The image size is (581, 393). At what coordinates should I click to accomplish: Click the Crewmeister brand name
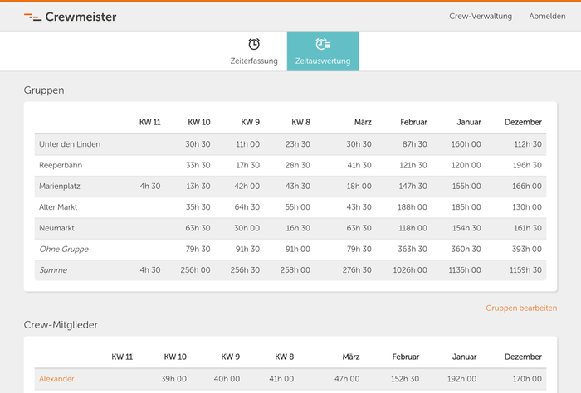coord(81,17)
